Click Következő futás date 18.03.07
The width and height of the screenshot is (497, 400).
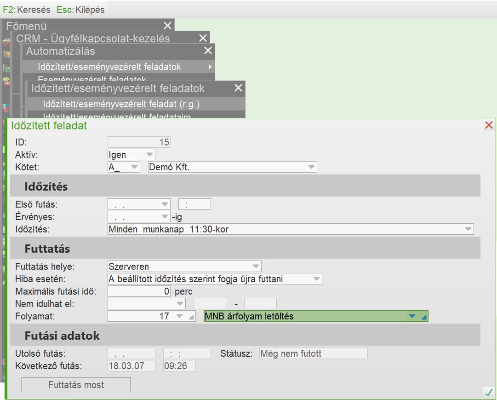coord(131,366)
